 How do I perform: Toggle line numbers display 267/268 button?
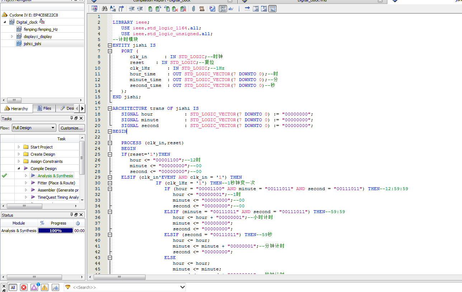coord(223,9)
